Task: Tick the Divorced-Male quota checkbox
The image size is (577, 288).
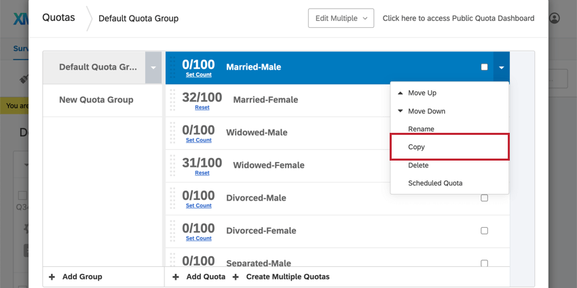Action: [484, 198]
